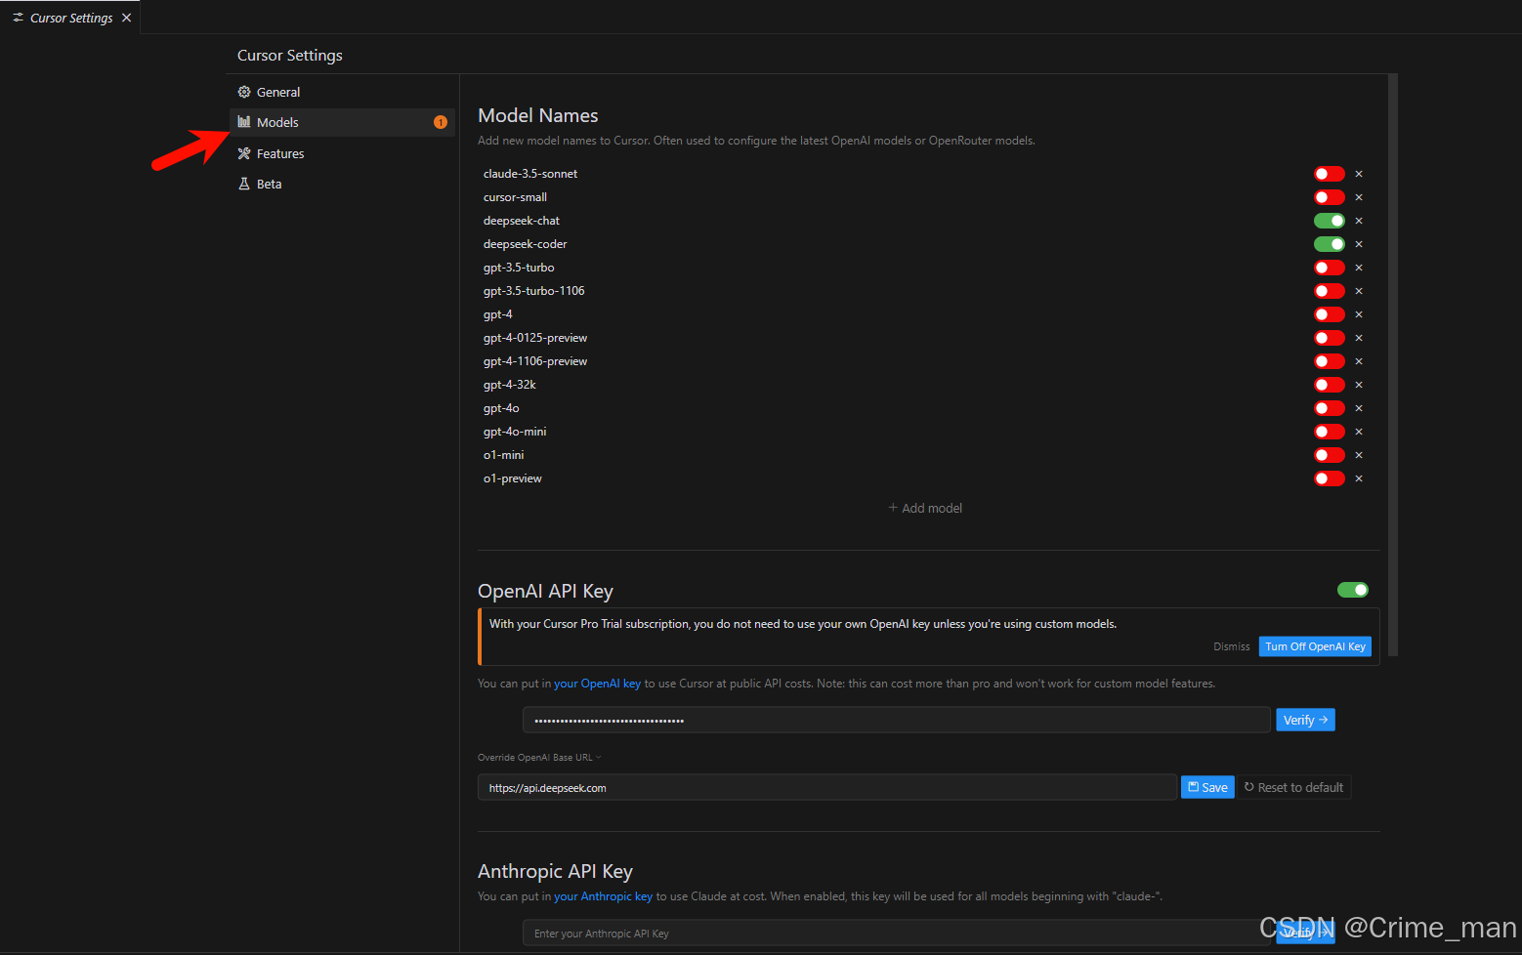This screenshot has width=1522, height=955.
Task: Disable the deepseek-chat model toggle
Action: 1329,221
